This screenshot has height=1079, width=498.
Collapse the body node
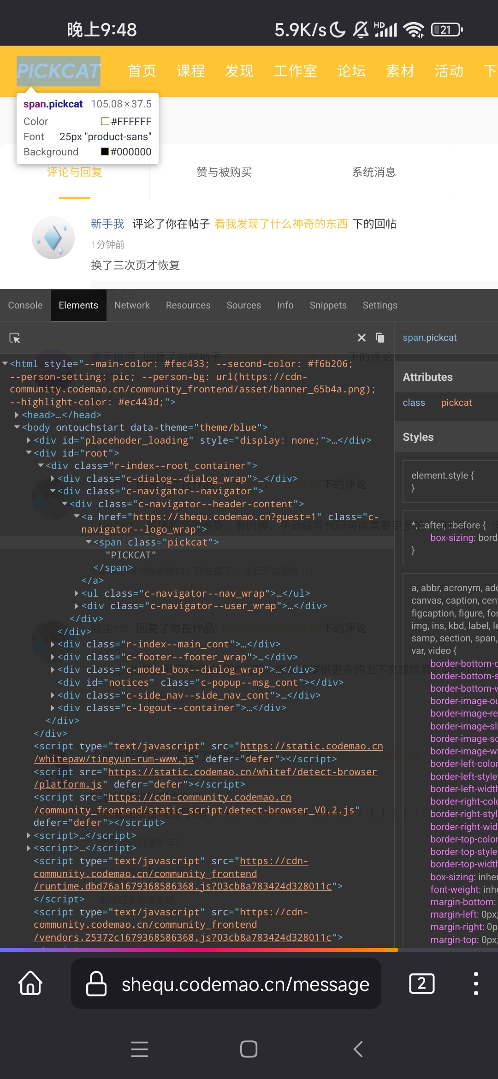tap(17, 427)
